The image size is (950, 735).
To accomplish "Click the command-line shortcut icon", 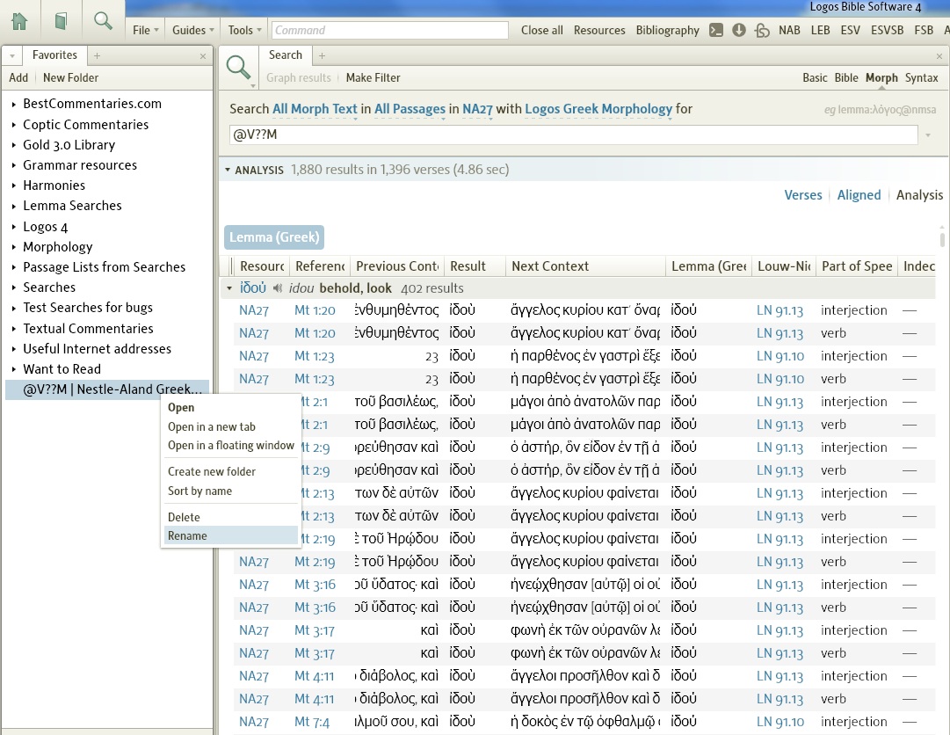I will pos(716,30).
